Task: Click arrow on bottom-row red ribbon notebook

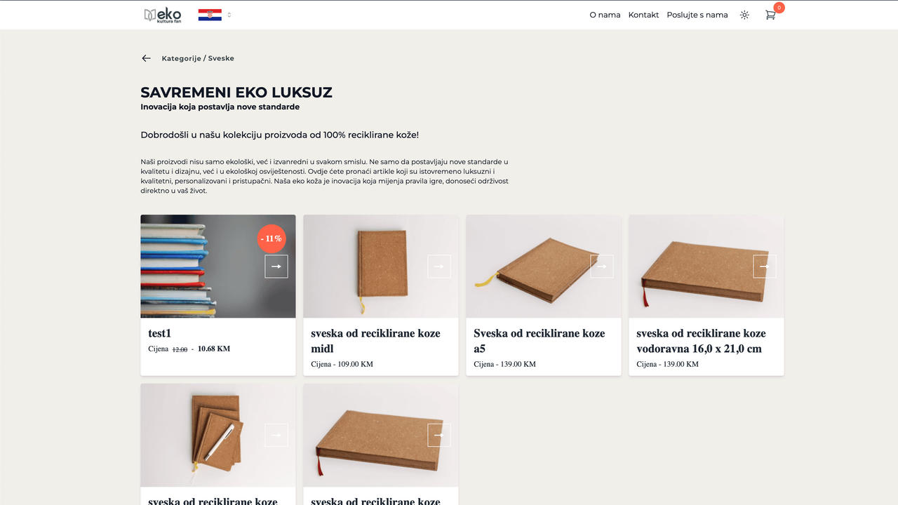Action: click(439, 435)
